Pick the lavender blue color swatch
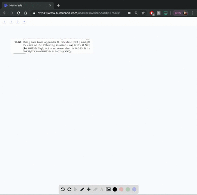The height and width of the screenshot is (195, 197). click(x=134, y=189)
